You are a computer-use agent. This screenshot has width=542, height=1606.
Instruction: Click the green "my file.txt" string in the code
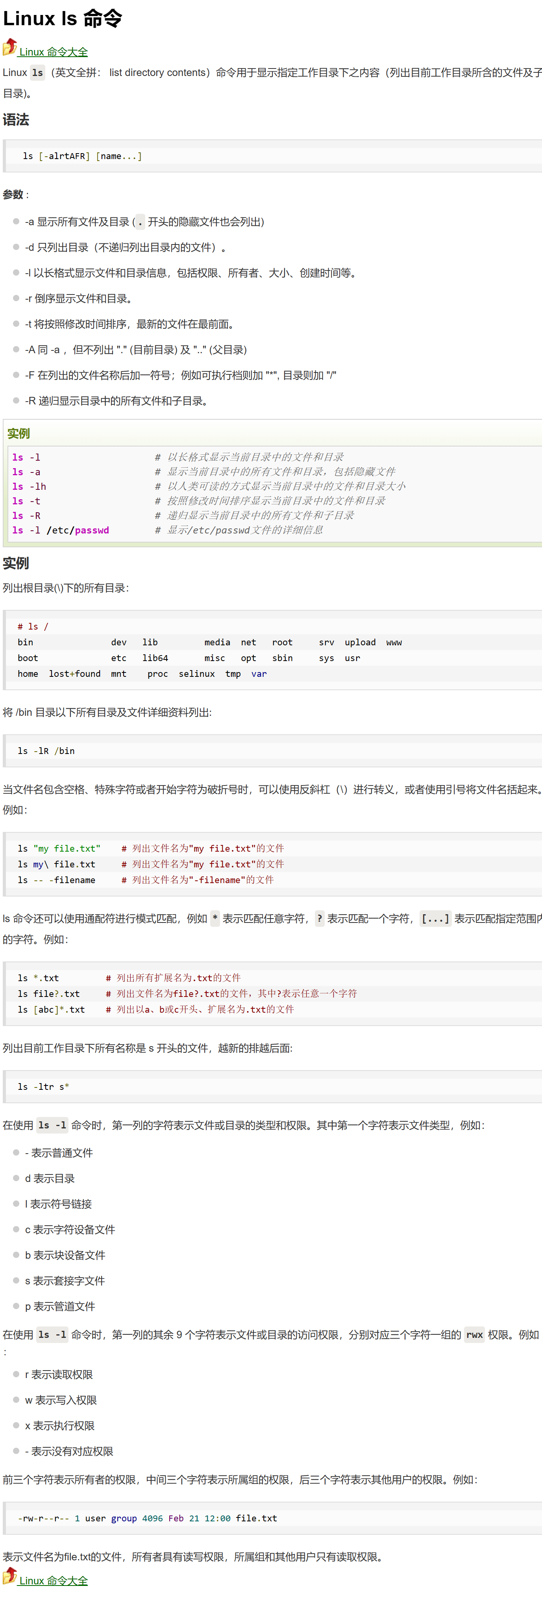point(67,848)
